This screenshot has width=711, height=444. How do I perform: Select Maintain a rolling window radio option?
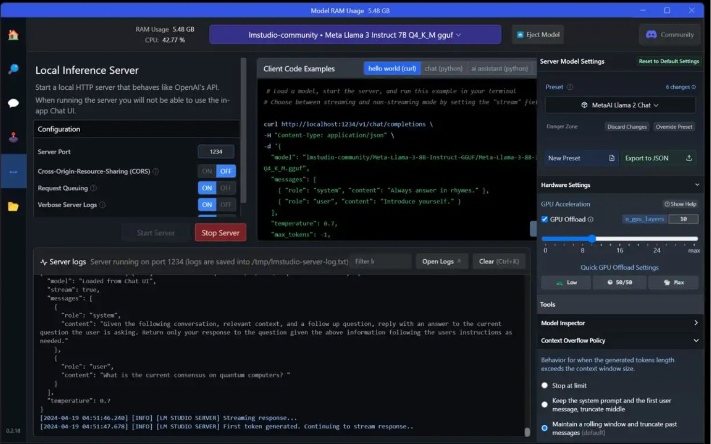(x=545, y=428)
